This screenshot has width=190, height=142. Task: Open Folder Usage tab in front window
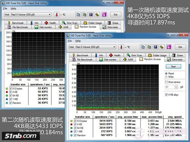pos(157,55)
